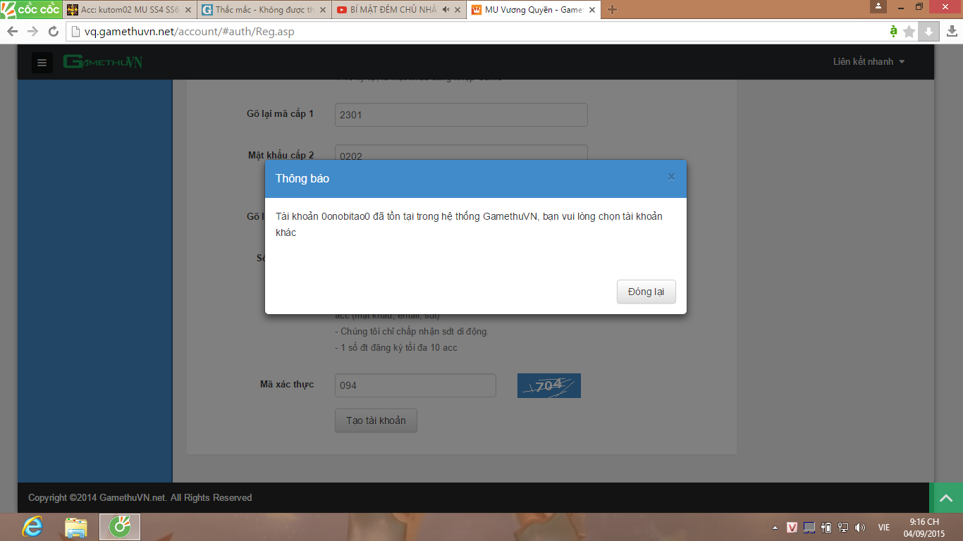Open a new browser tab
This screenshot has height=541, width=963.
612,10
